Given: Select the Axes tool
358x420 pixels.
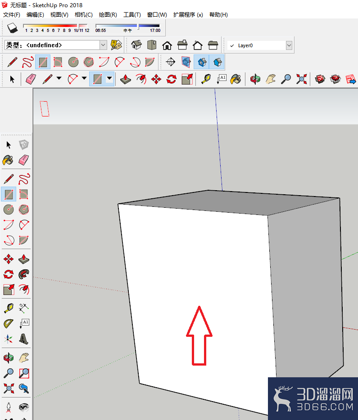Looking at the screenshot, I should (8, 339).
